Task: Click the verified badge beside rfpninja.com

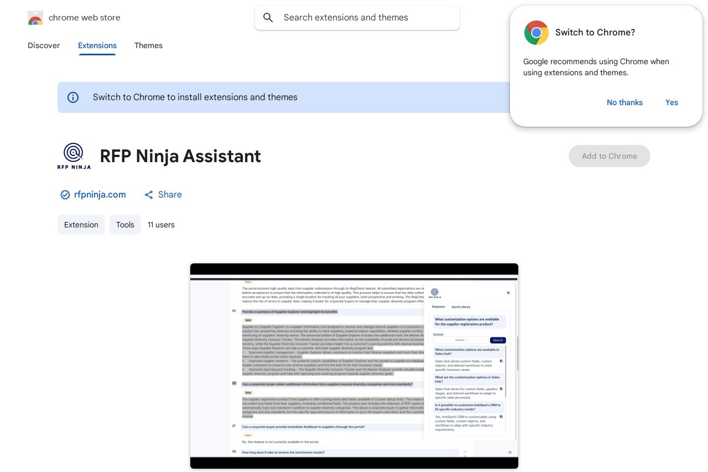Action: [65, 195]
